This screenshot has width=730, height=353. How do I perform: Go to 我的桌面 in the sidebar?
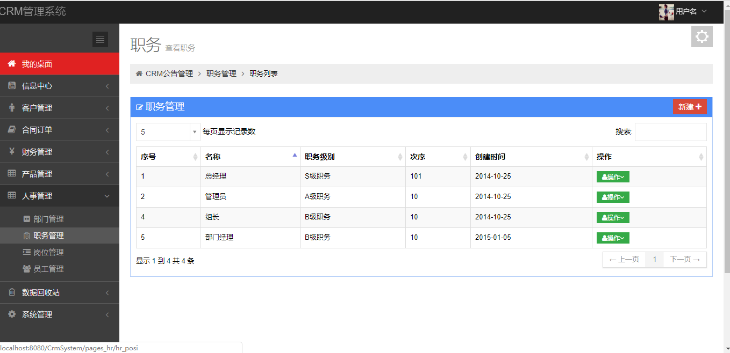pyautogui.click(x=60, y=64)
